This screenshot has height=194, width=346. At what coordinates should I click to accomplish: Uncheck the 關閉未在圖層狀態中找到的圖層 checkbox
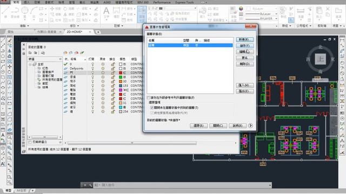click(x=152, y=108)
